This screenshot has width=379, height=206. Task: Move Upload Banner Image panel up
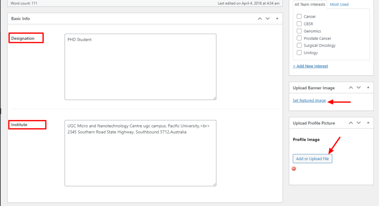[351, 88]
